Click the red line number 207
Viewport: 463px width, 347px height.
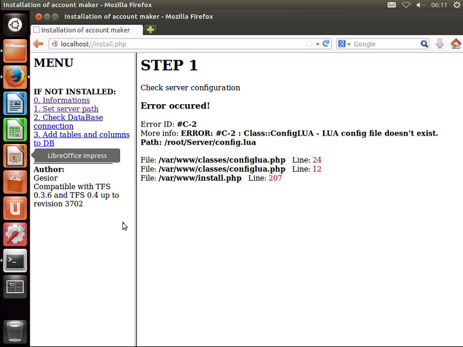[x=275, y=178]
